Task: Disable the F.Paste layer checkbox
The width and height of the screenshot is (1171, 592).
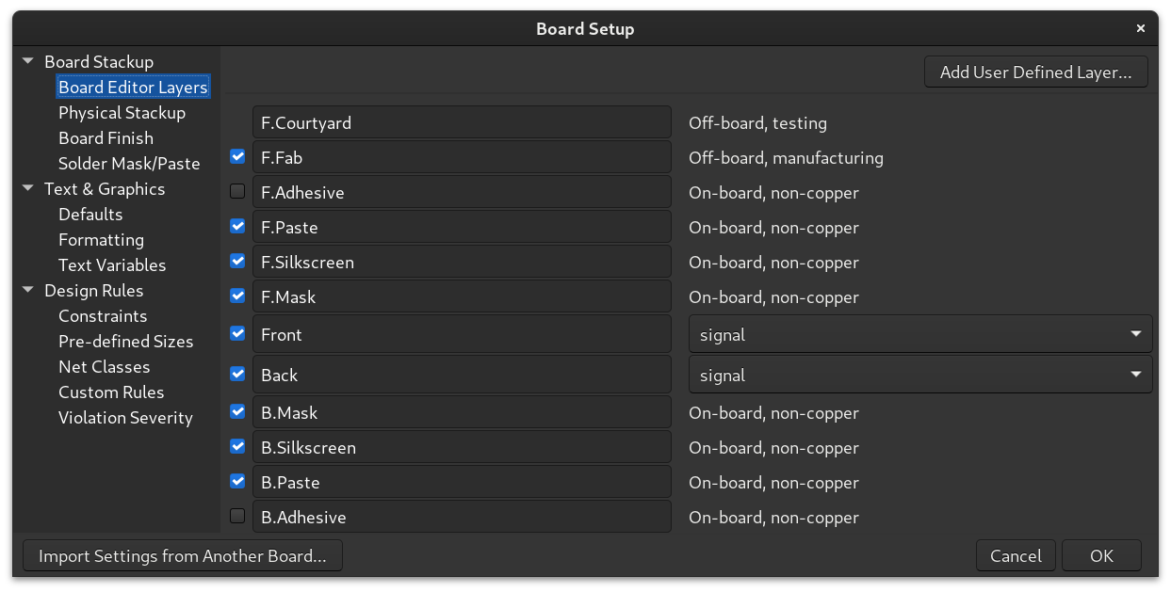Action: pyautogui.click(x=236, y=226)
